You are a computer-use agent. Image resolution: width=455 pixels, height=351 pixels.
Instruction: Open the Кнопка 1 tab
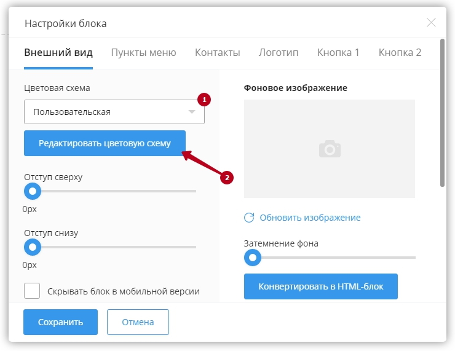click(338, 52)
